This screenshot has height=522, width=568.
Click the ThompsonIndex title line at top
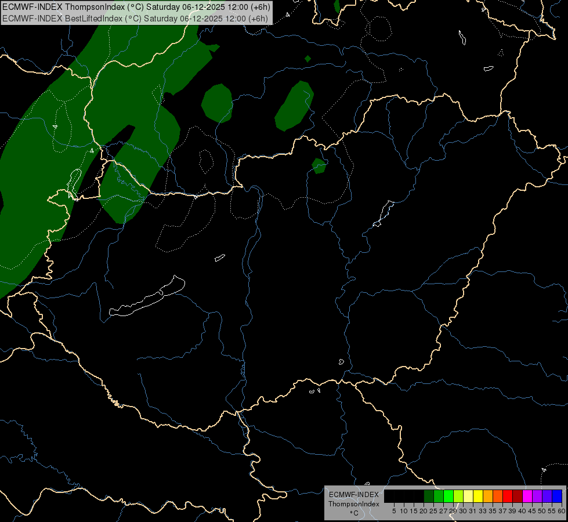coord(136,7)
